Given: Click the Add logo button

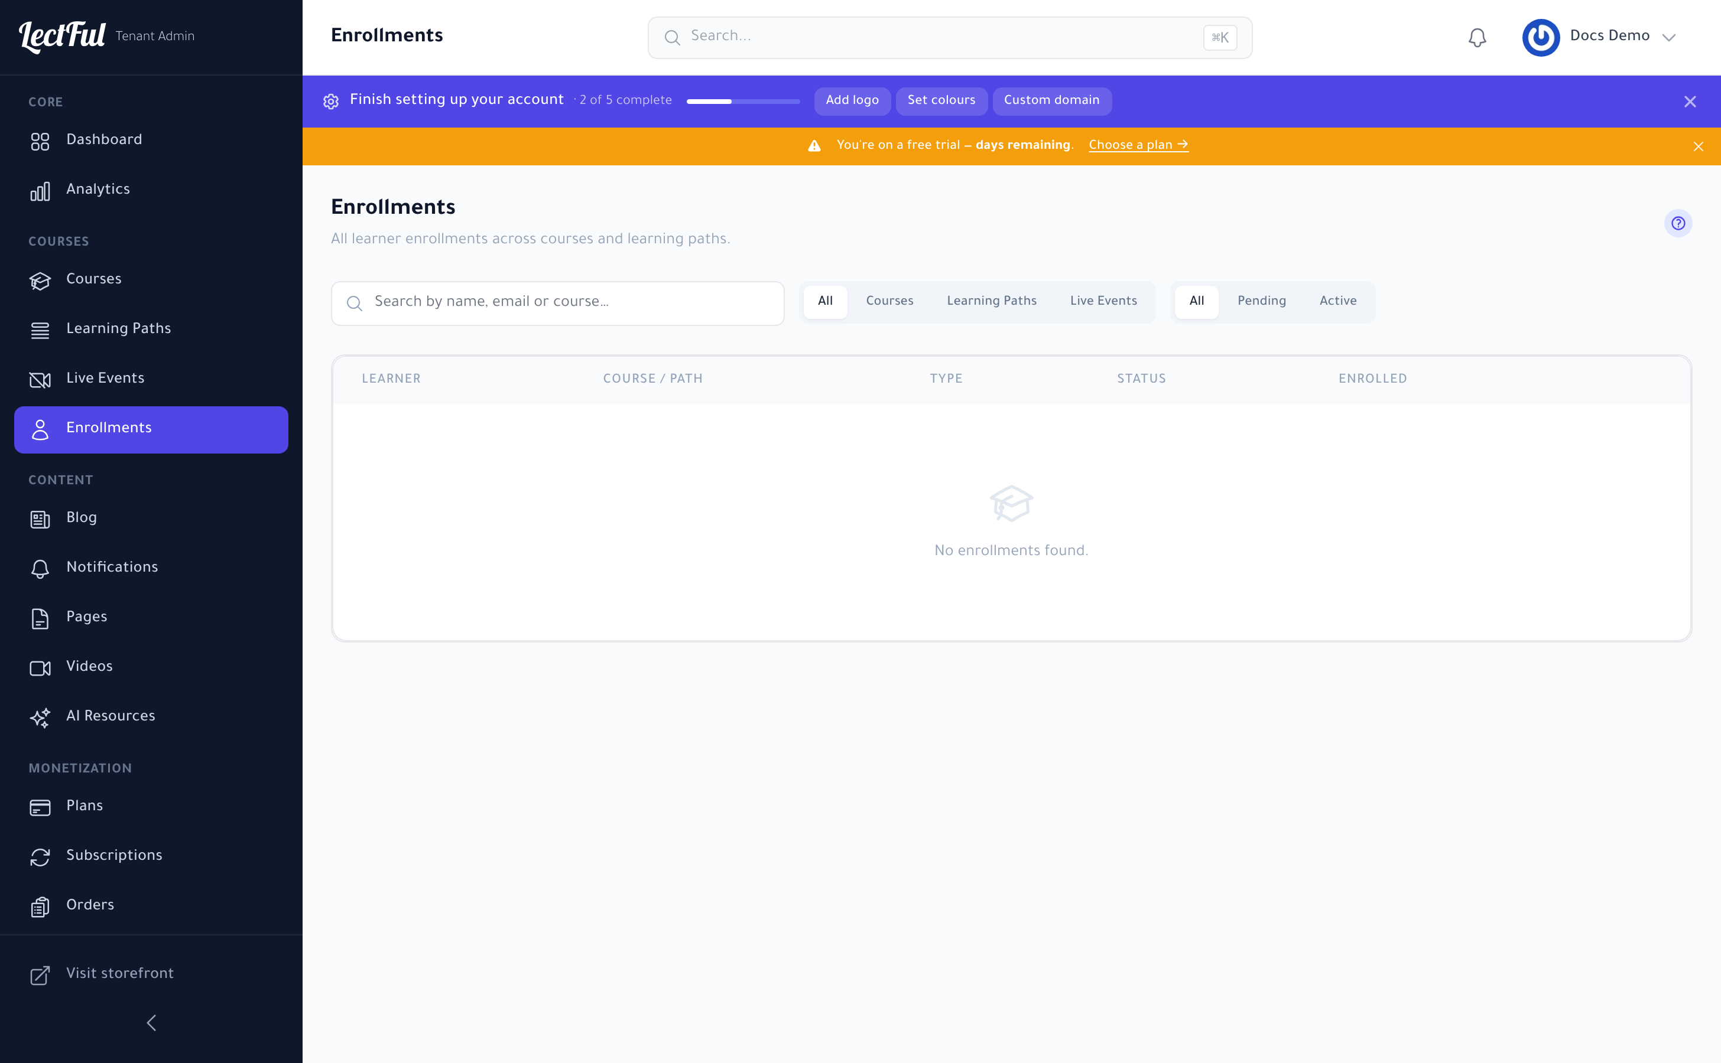Looking at the screenshot, I should pos(852,100).
